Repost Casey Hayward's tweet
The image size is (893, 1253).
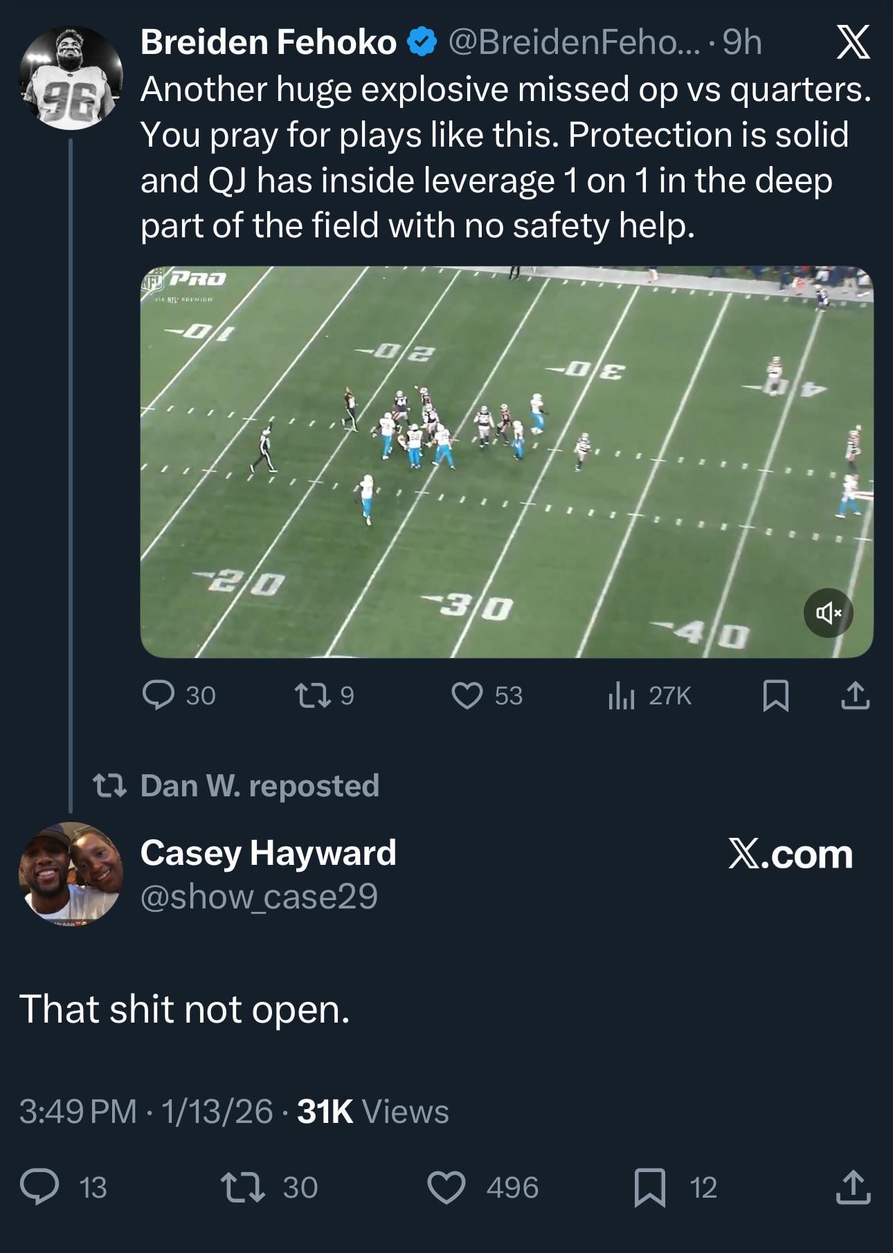(242, 1187)
